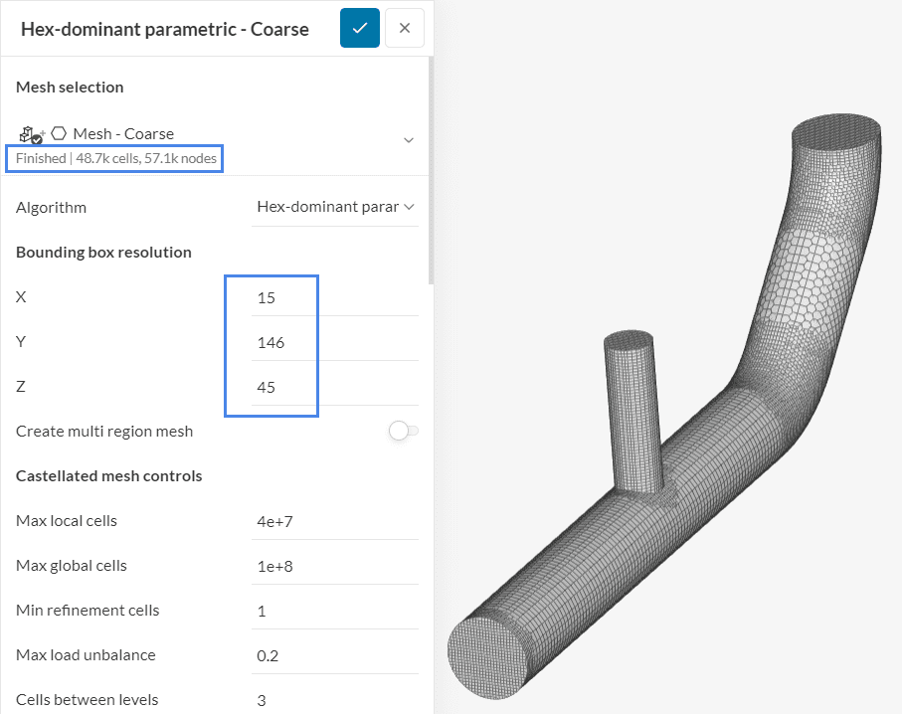The height and width of the screenshot is (714, 902).
Task: Expand the Mesh selection chevron
Action: [408, 140]
